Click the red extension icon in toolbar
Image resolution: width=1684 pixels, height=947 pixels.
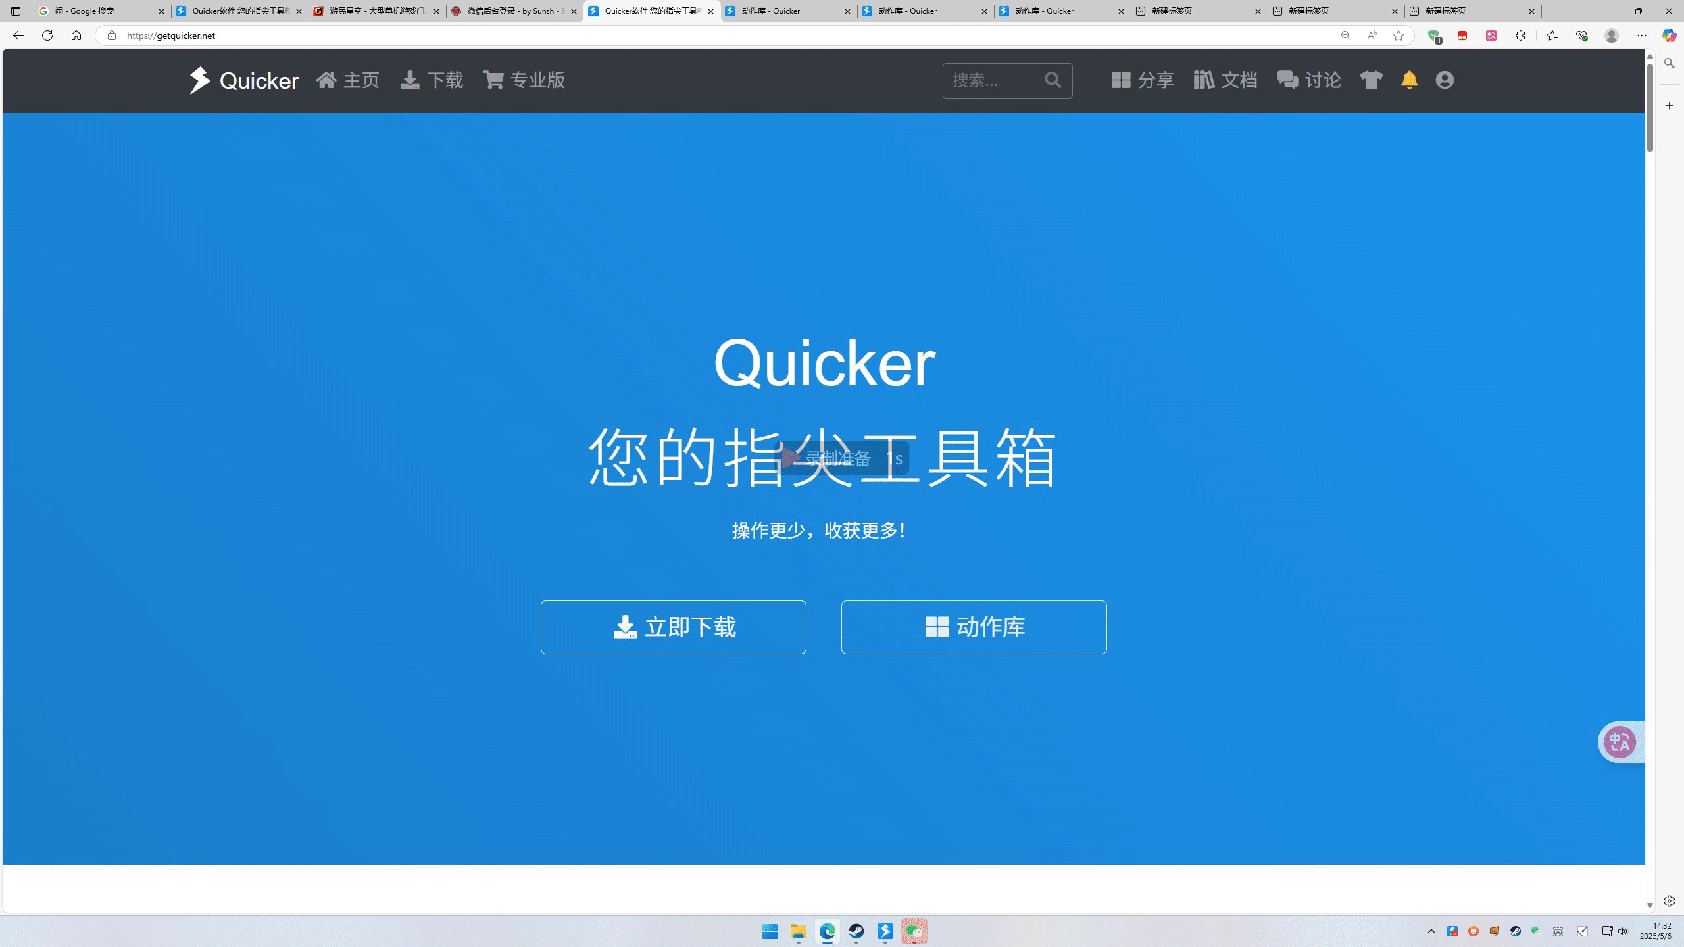coord(1462,36)
